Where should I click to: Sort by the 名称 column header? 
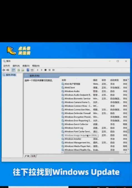[64, 80]
